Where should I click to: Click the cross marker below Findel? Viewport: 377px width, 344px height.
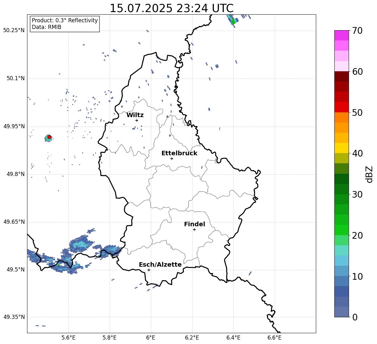click(x=194, y=230)
